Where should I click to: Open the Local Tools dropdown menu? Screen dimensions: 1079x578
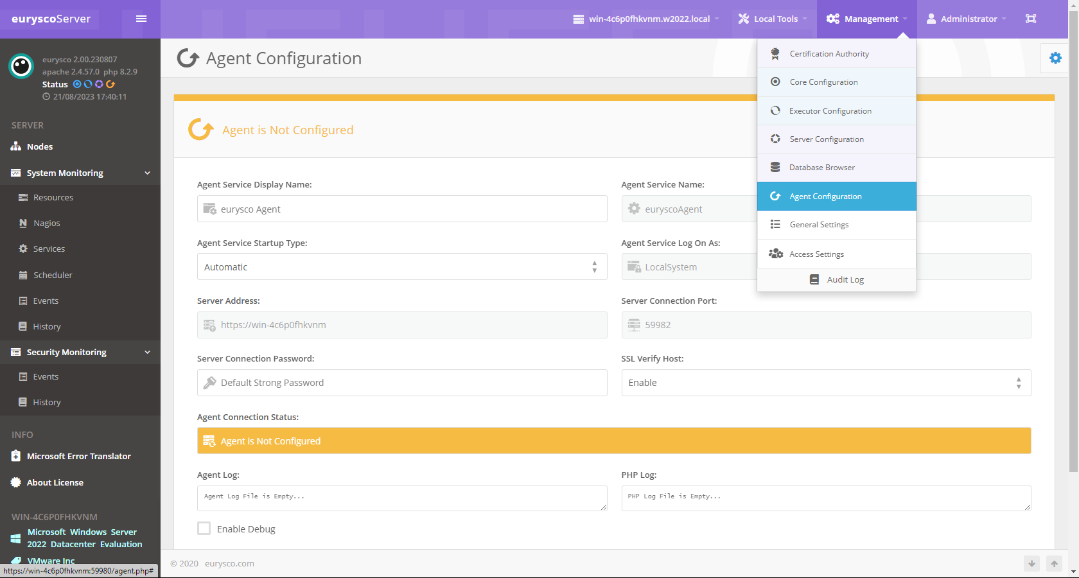coord(773,19)
